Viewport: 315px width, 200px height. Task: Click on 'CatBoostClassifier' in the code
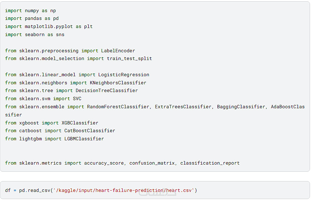(x=90, y=131)
